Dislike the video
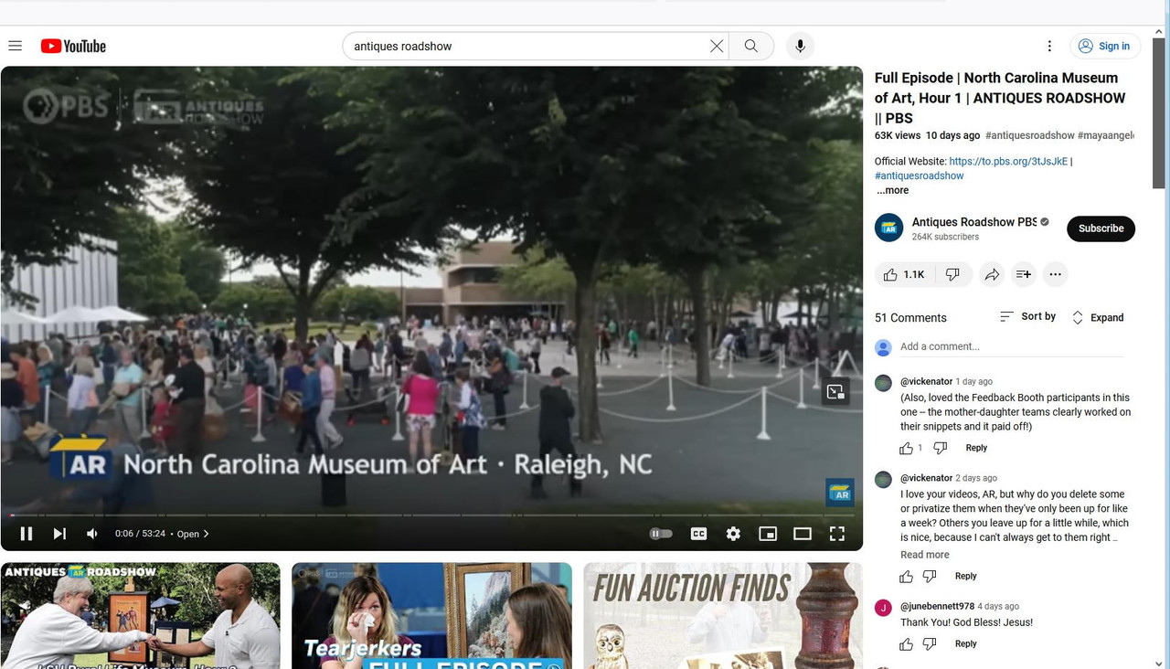Screen dimensions: 1170x669 (x=952, y=274)
